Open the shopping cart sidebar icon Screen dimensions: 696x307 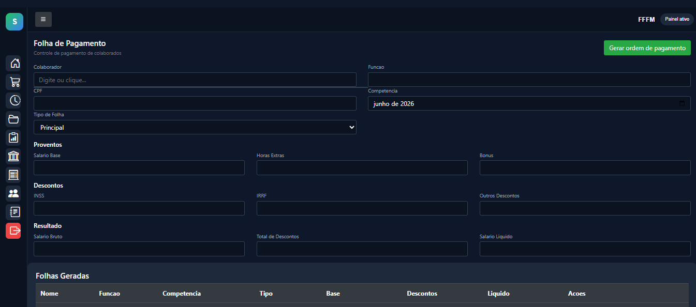[13, 82]
